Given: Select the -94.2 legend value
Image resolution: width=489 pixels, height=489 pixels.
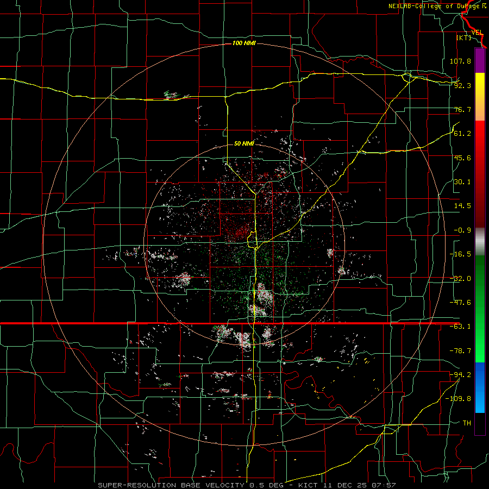Looking at the screenshot, I should (x=460, y=374).
